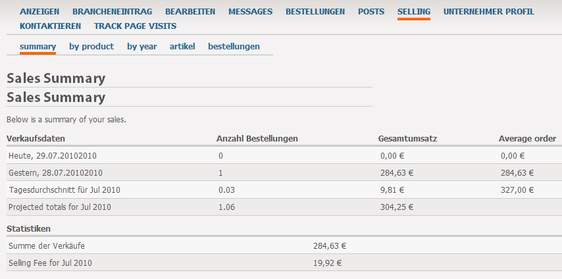Open the lowercase bestellungen sub-tab

tap(234, 47)
